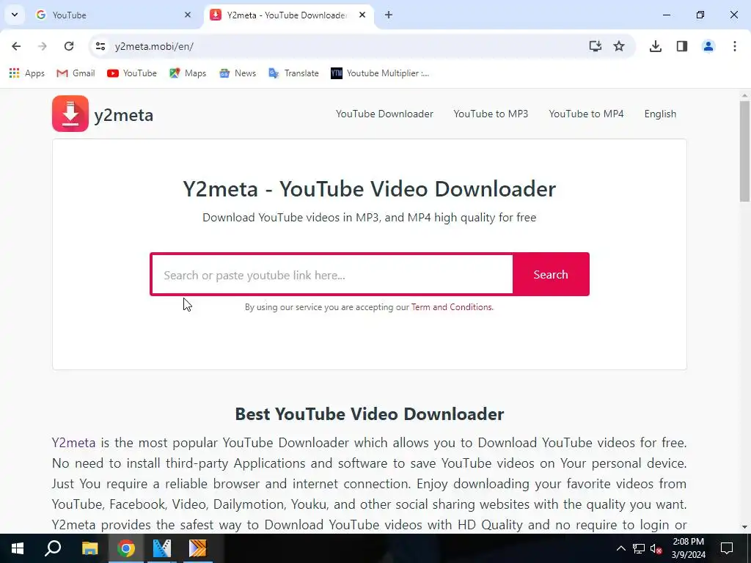Viewport: 751px width, 563px height.
Task: Open the Maps bookmark
Action: point(188,73)
